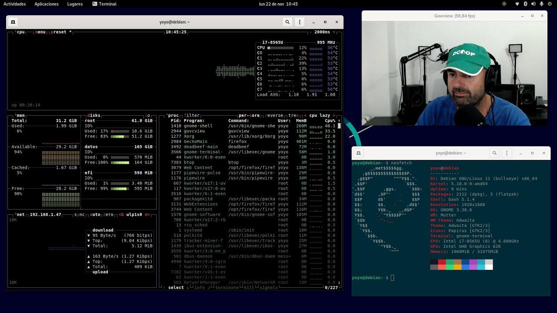Click terminate in the btop footer

pos(227,287)
